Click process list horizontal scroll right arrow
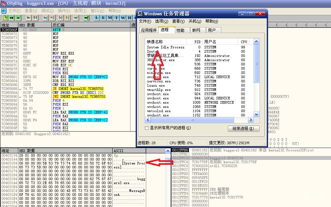This screenshot has width=331, height=207. [x=251, y=120]
